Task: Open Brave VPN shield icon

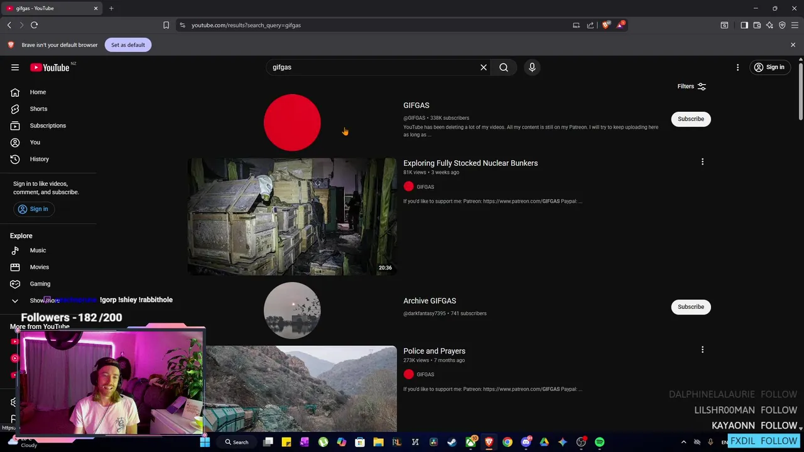Action: (x=782, y=25)
